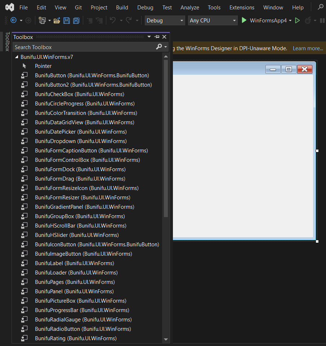Click the Save floppy disk icon

(67, 21)
